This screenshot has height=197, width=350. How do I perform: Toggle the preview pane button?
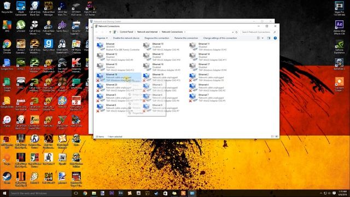[269, 38]
